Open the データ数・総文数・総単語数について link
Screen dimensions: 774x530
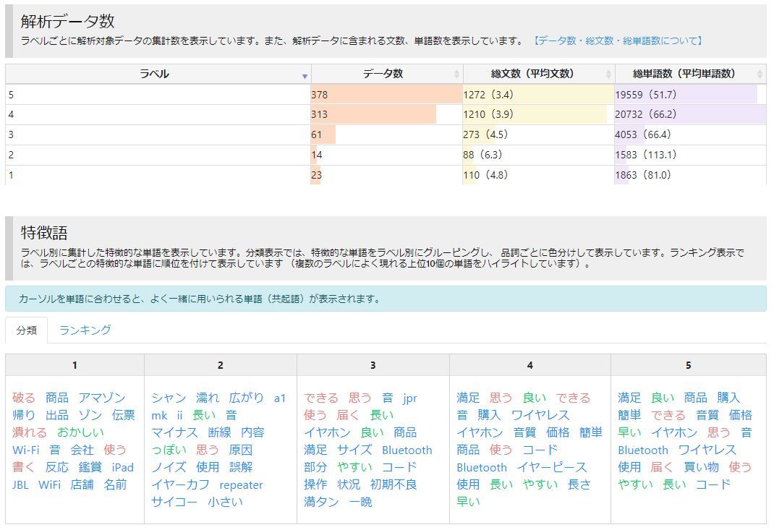click(617, 41)
